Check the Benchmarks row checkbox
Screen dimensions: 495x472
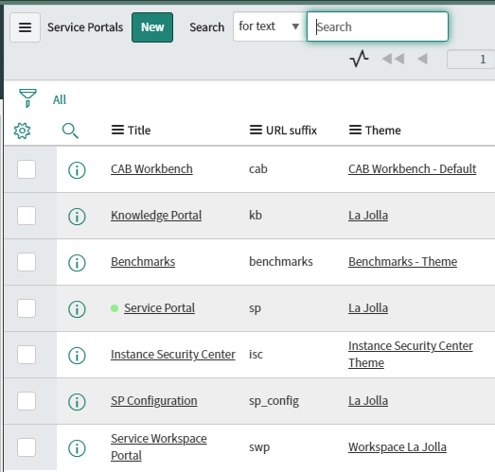(27, 262)
